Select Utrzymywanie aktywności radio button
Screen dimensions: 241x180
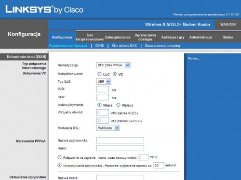59,165
